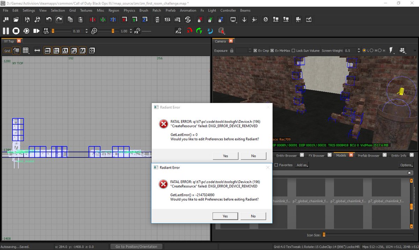
Task: Open the Options dropdown in Models panel
Action: [x=406, y=165]
